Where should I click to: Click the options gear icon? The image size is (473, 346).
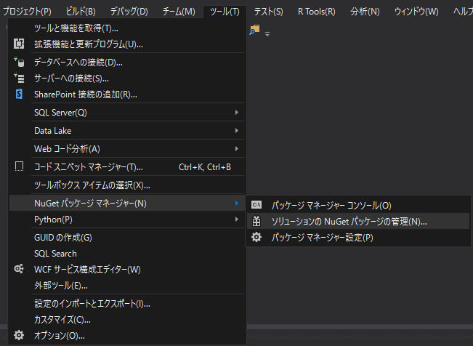(19, 335)
